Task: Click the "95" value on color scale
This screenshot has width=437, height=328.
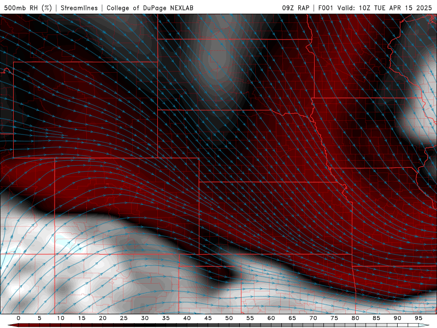Action: pyautogui.click(x=418, y=318)
